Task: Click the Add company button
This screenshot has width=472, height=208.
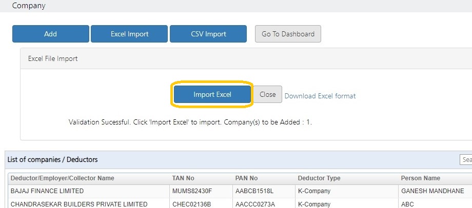Action: [x=51, y=34]
